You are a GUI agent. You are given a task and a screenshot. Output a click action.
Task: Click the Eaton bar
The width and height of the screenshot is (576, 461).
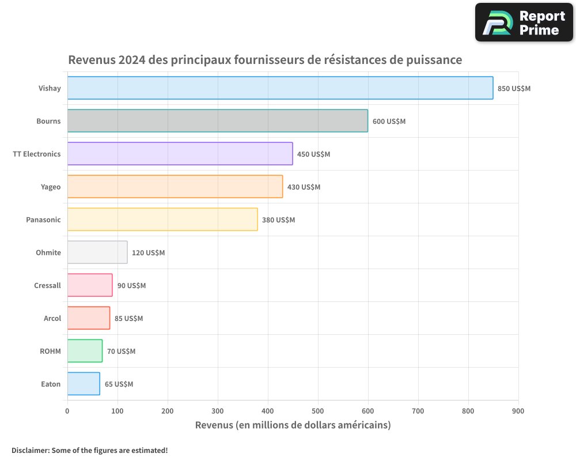(83, 384)
